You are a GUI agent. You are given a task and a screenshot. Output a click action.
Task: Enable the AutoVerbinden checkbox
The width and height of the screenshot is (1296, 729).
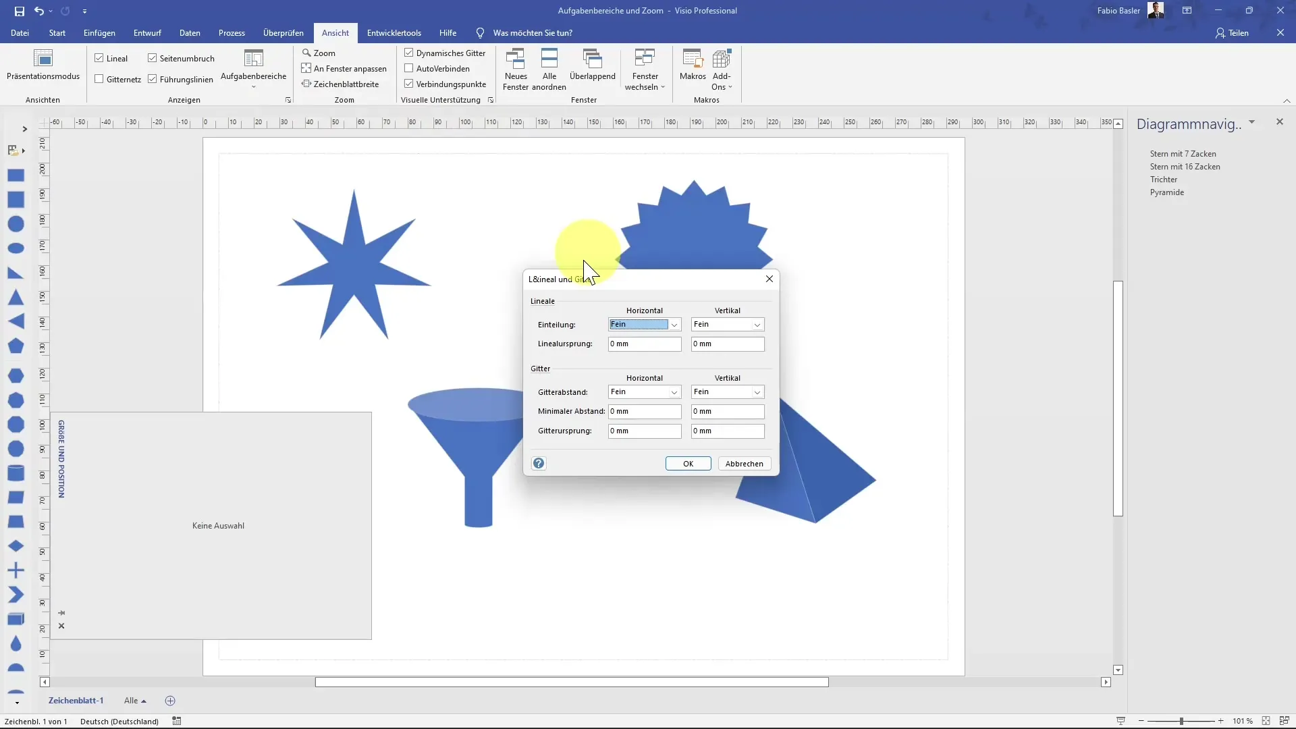409,68
